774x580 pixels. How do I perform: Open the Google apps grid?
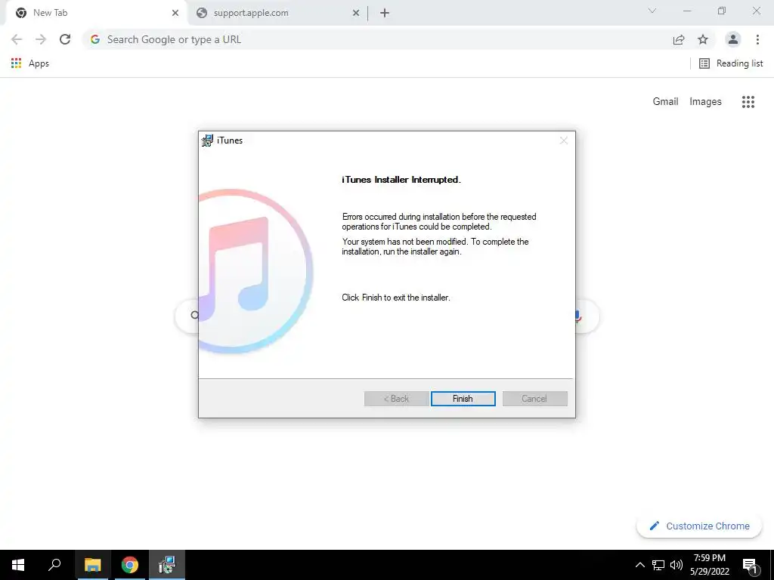click(748, 102)
